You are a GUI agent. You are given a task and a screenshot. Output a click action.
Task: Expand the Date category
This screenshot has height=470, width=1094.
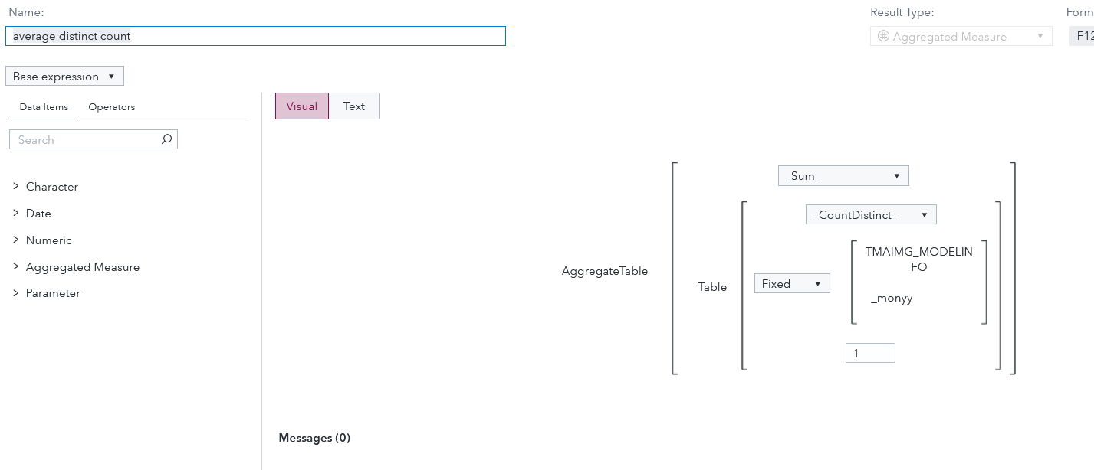click(x=16, y=213)
